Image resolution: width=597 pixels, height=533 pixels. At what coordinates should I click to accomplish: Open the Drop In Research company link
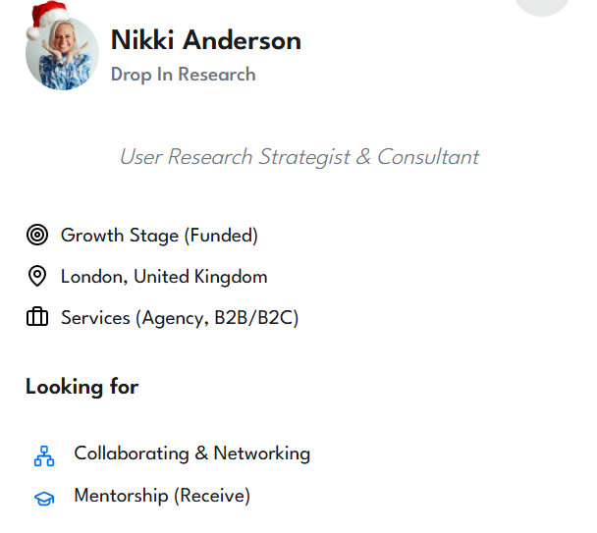tap(183, 75)
